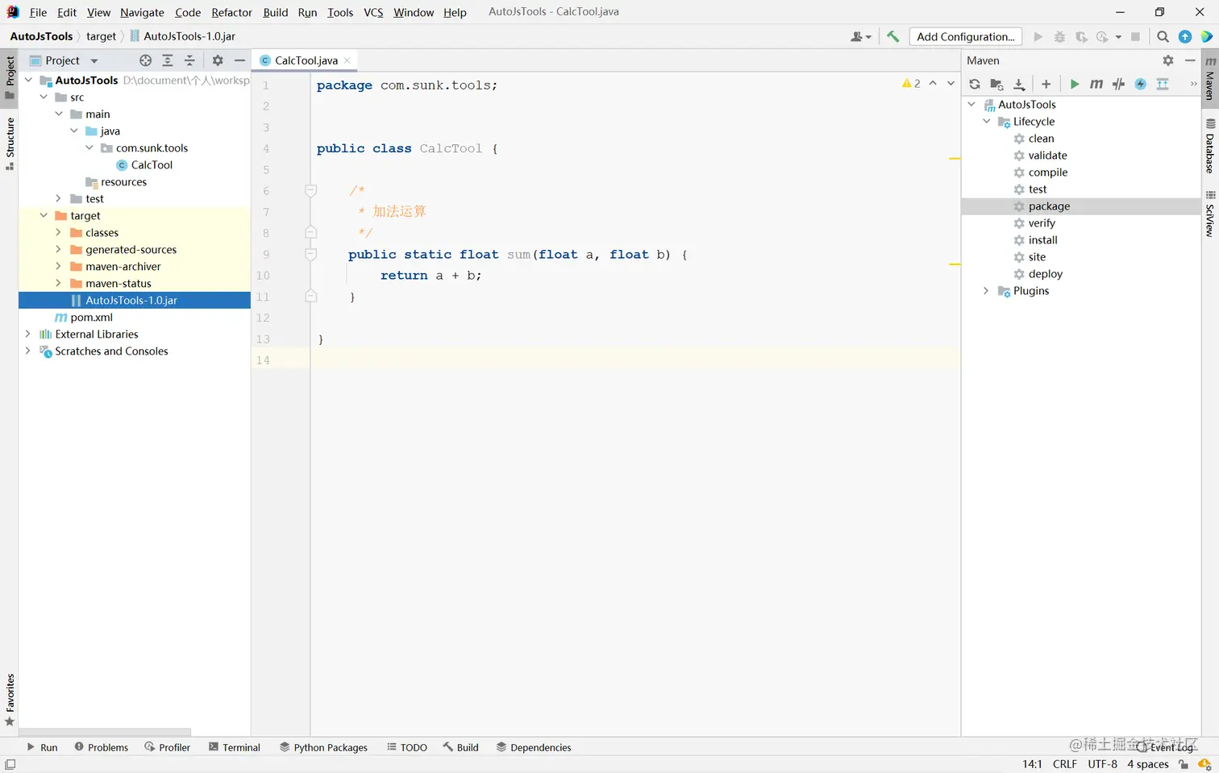Open Python Packages tool window

323,747
